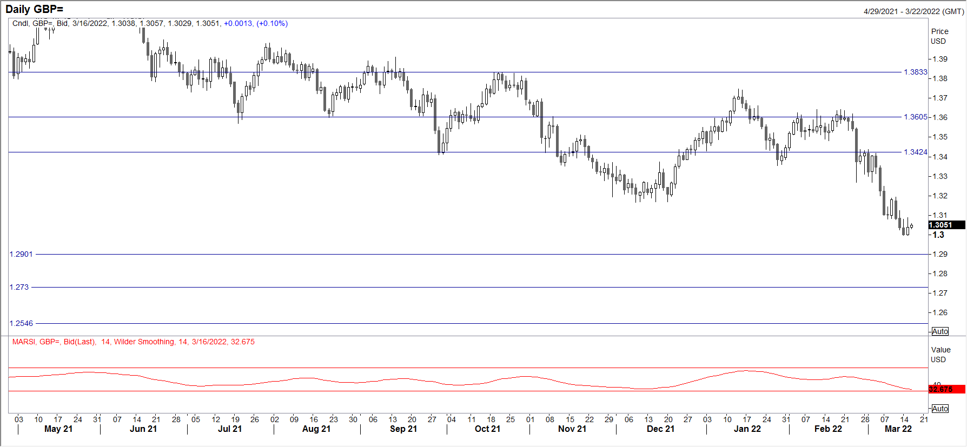The width and height of the screenshot is (967, 447).
Task: Select the 1.2546 support line label
Action: point(21,323)
